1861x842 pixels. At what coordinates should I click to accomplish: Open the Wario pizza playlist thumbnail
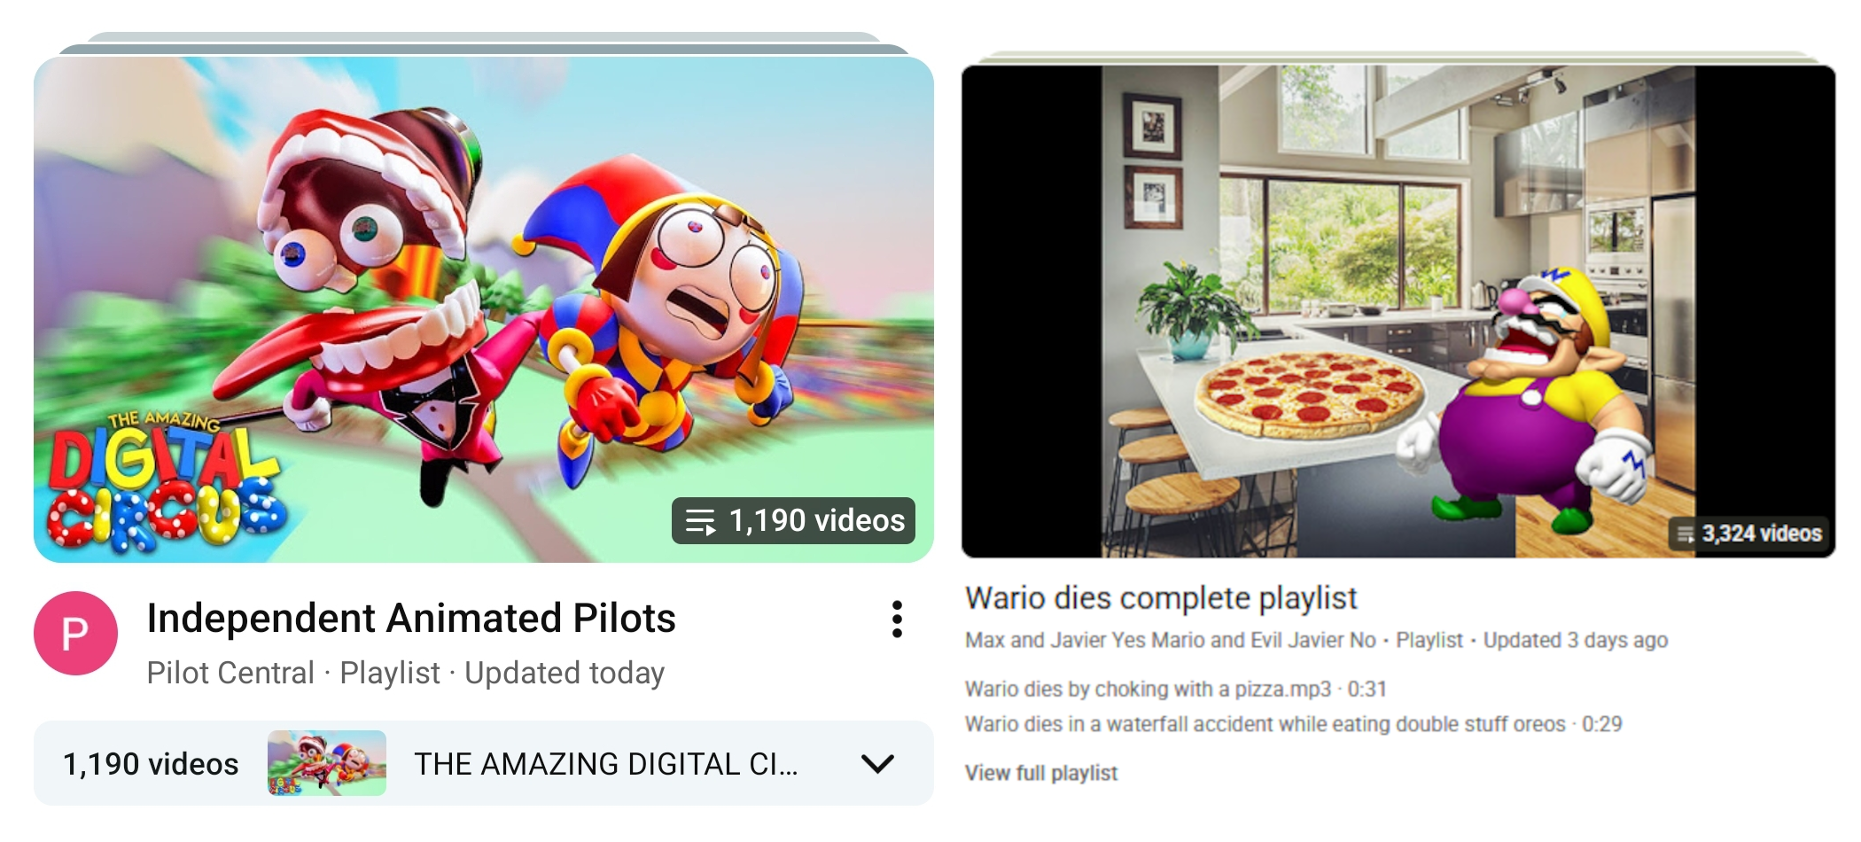click(1398, 311)
